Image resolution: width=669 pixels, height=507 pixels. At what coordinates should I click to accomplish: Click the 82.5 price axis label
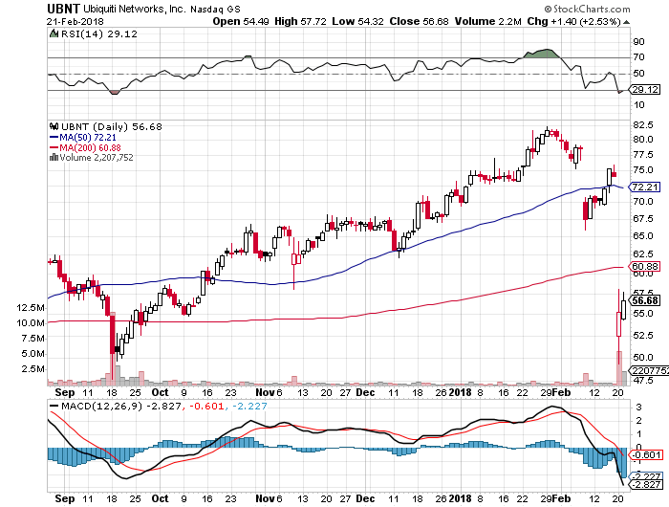(643, 124)
